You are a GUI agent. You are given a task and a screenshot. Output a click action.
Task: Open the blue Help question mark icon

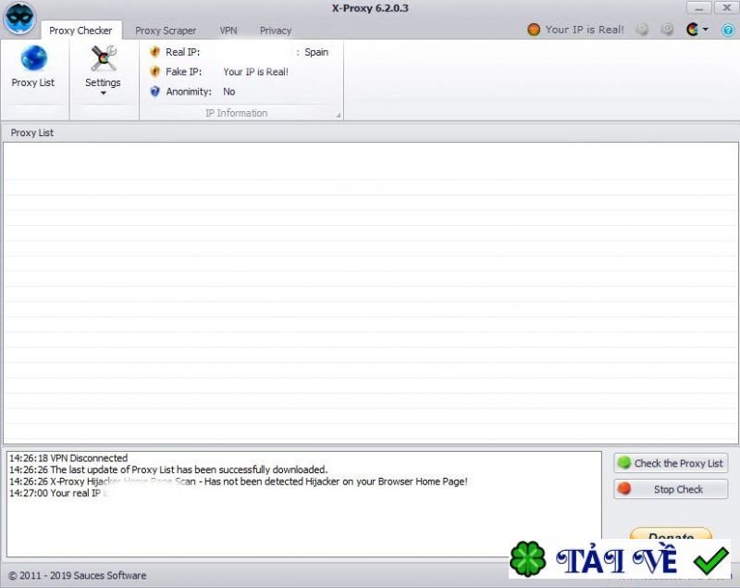(x=727, y=30)
